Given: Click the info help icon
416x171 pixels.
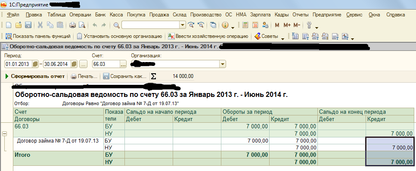Looking at the screenshot, I should point(225,25).
